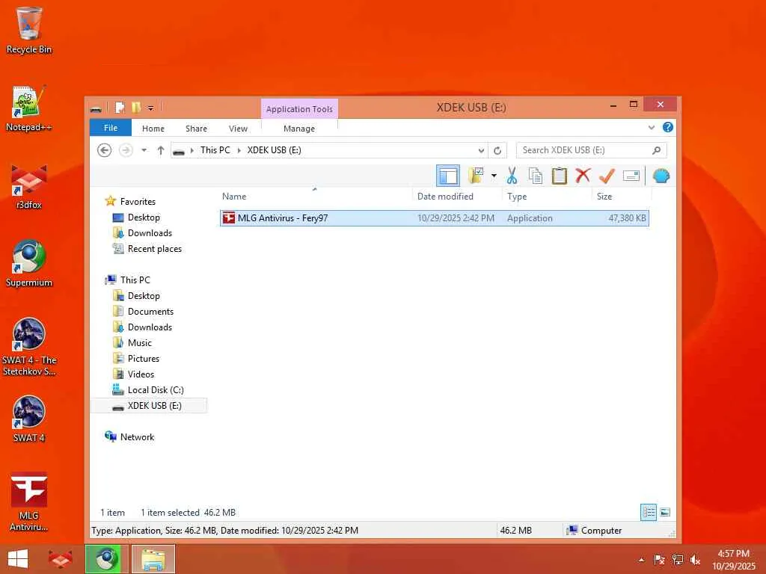
Task: Go up one folder level
Action: 161,150
